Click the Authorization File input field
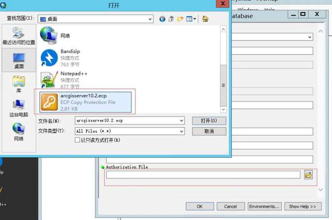Viewport: 332px width, 220px height. [x=203, y=175]
